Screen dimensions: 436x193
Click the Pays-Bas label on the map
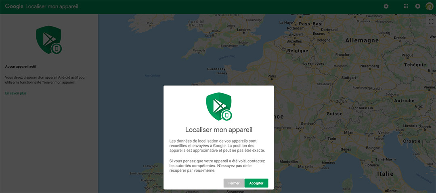[x=310, y=24]
